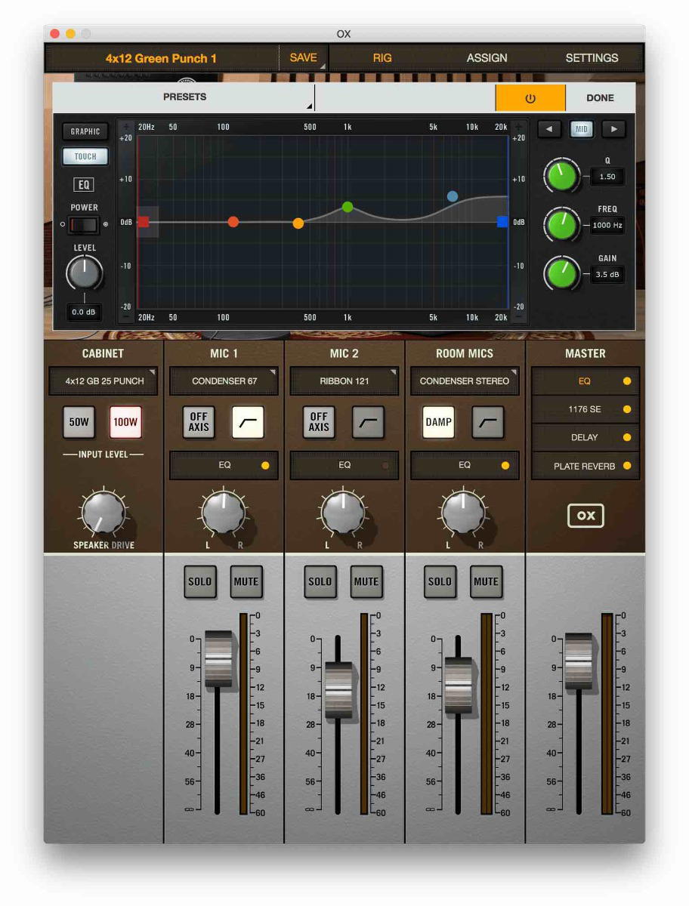This screenshot has width=689, height=906.
Task: Open the 4x12 GB 25 PUNCH cabinet dropdown
Action: click(104, 381)
